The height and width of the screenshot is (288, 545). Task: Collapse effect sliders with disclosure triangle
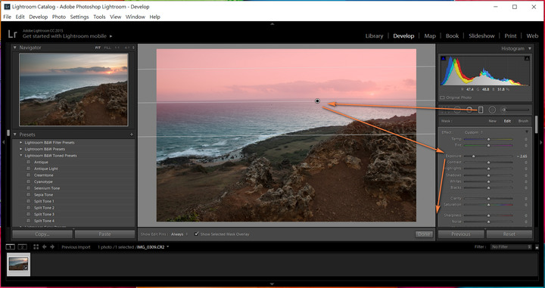527,132
